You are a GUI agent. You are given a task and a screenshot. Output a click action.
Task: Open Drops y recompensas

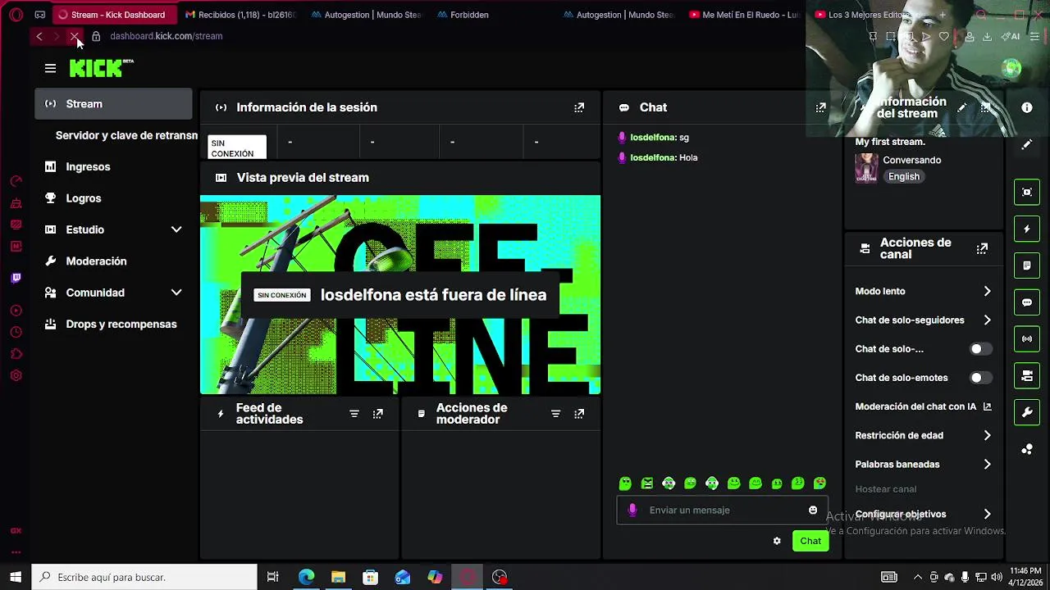pyautogui.click(x=114, y=324)
